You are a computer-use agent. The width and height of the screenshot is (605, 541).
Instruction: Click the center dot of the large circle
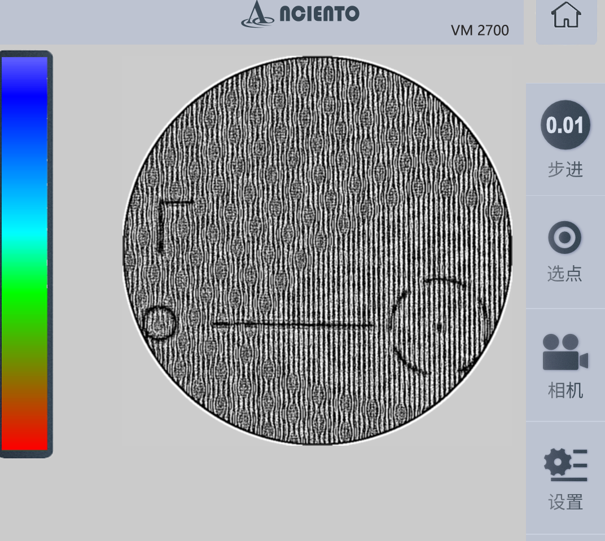pyautogui.click(x=440, y=326)
